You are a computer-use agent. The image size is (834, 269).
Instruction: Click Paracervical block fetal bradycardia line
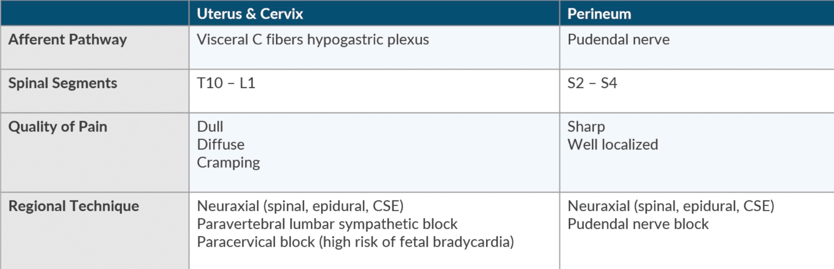coord(355,242)
